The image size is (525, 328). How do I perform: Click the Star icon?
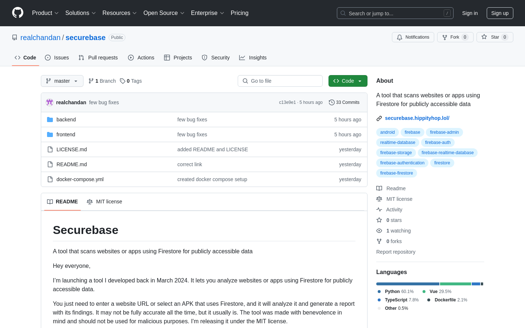pos(484,37)
